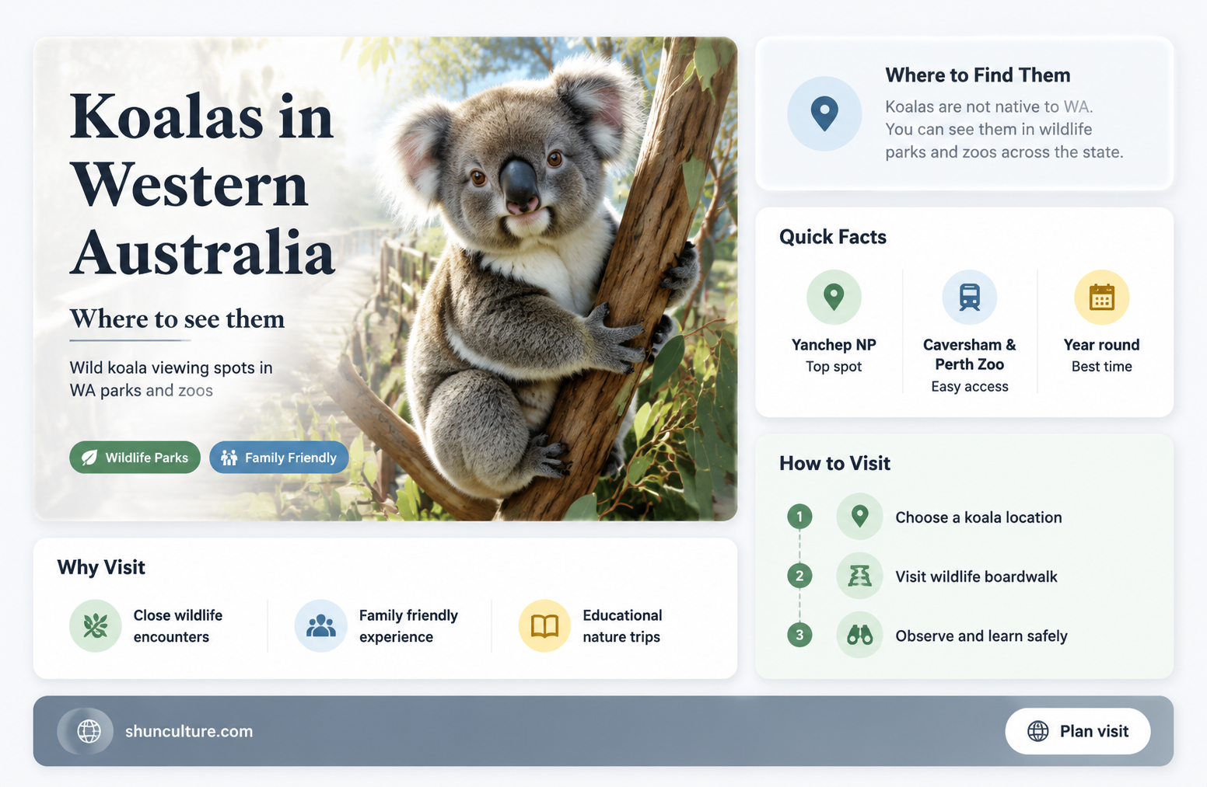Click the Observe and learn safely step
This screenshot has height=787, width=1207.
point(981,636)
